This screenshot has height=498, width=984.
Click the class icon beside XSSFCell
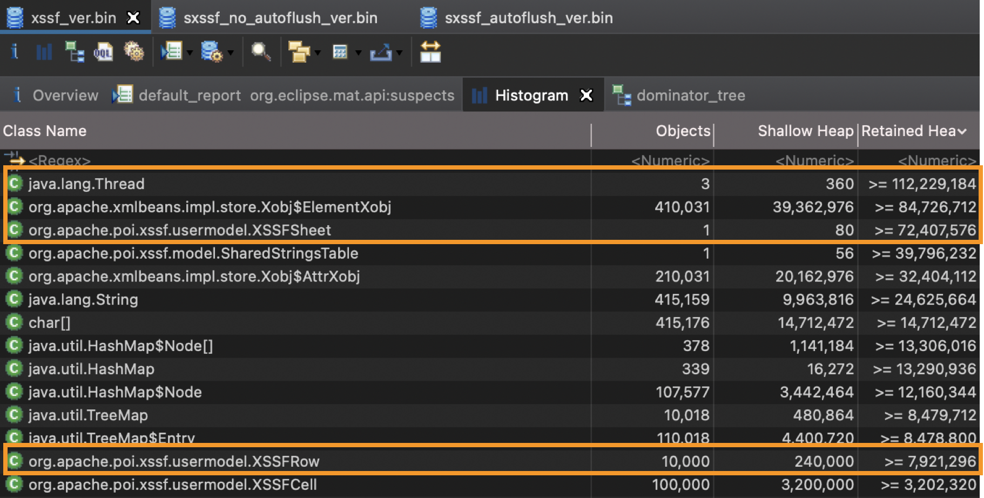click(x=15, y=484)
